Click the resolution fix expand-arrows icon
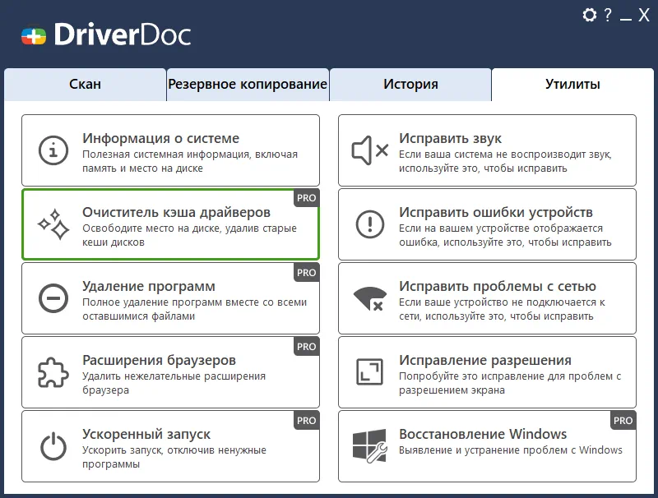The width and height of the screenshot is (658, 498). coord(369,371)
